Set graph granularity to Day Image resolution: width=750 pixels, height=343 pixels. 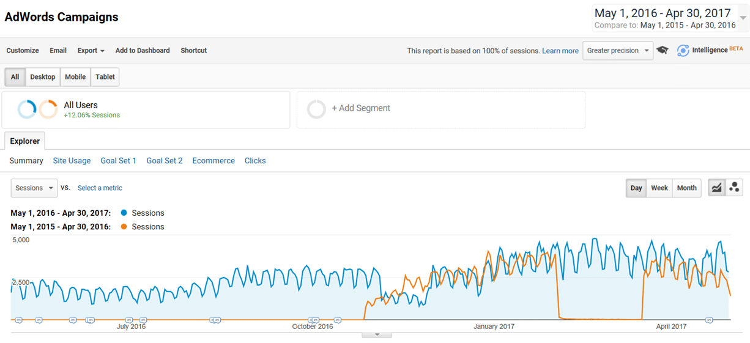click(x=636, y=188)
